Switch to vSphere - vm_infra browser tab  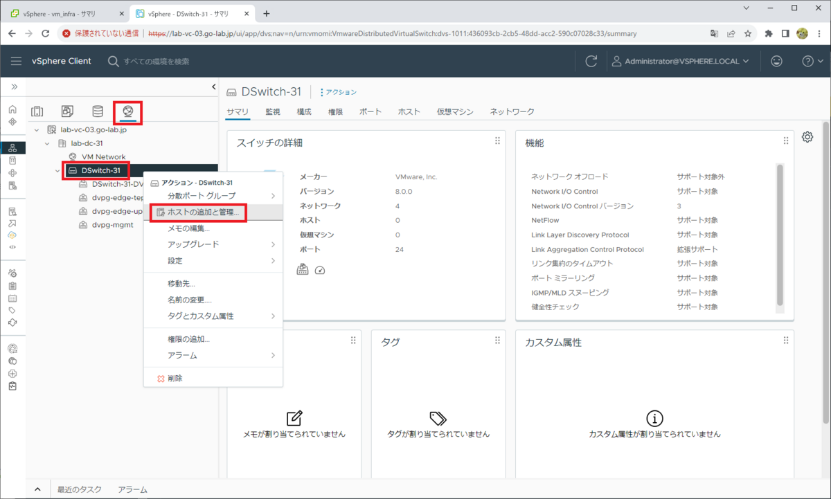click(x=66, y=13)
